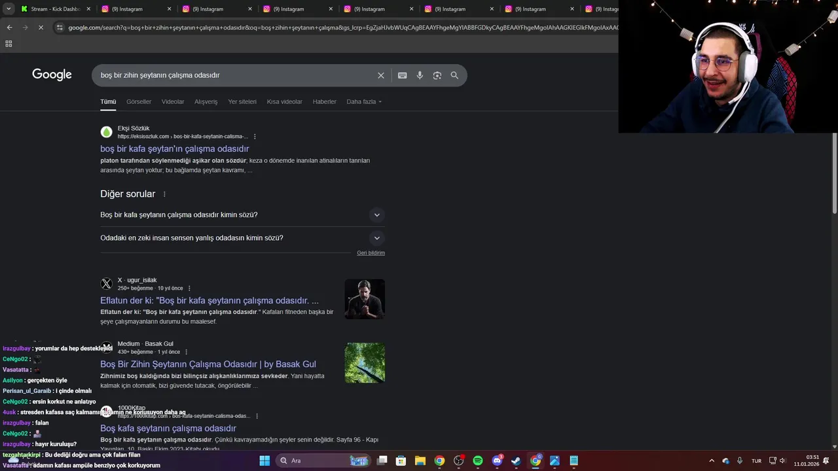Close the Stream - Kick Dashboard tab
Screen dimensions: 838x471
[x=88, y=9]
